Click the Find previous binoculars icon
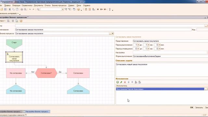The image size is (208, 117). 70,9
